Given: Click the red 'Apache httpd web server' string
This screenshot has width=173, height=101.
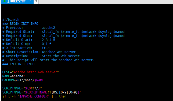Looking at the screenshot, I should pyautogui.click(x=35, y=72).
